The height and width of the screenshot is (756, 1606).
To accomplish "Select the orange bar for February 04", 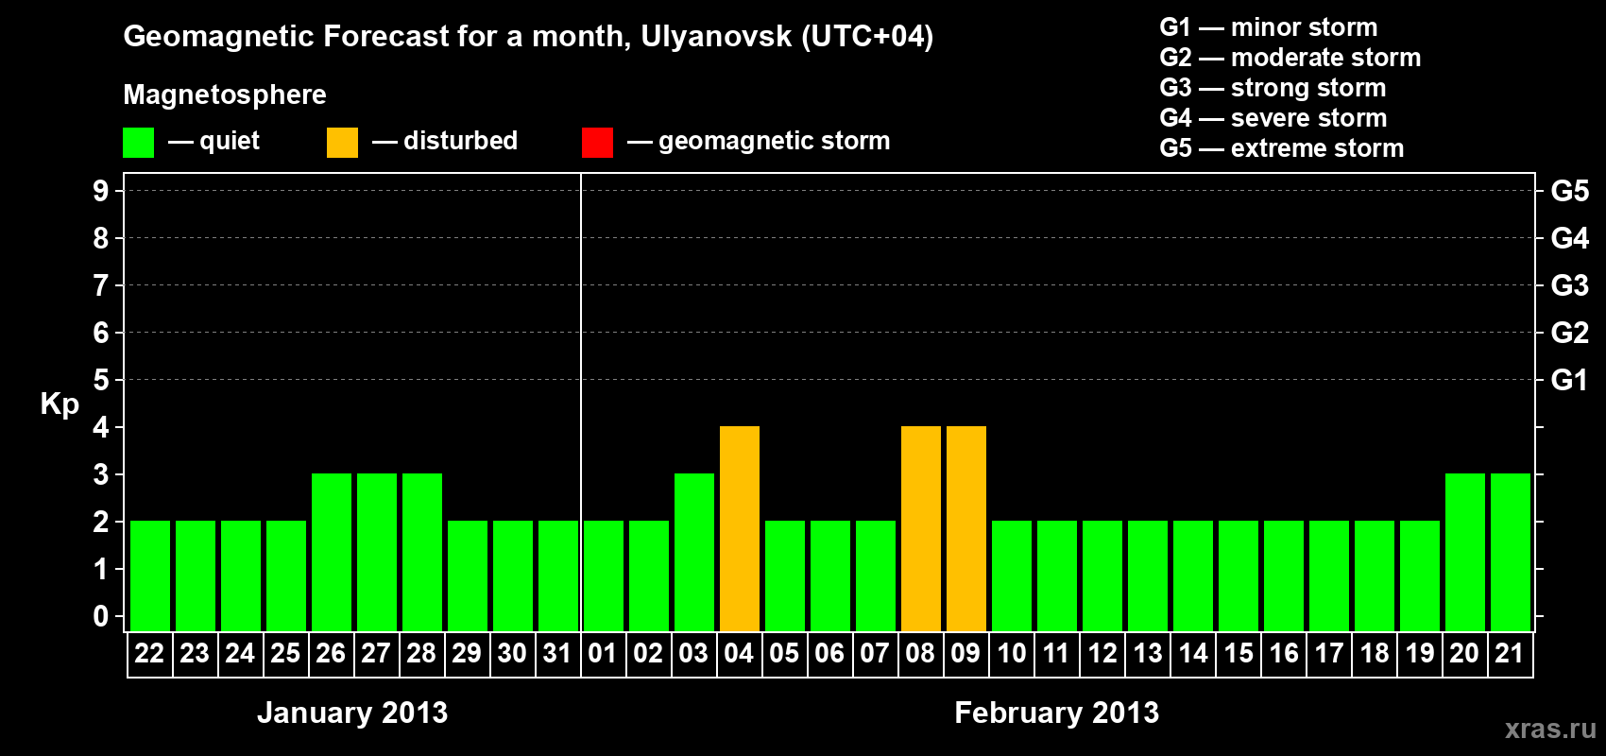I will (x=740, y=528).
